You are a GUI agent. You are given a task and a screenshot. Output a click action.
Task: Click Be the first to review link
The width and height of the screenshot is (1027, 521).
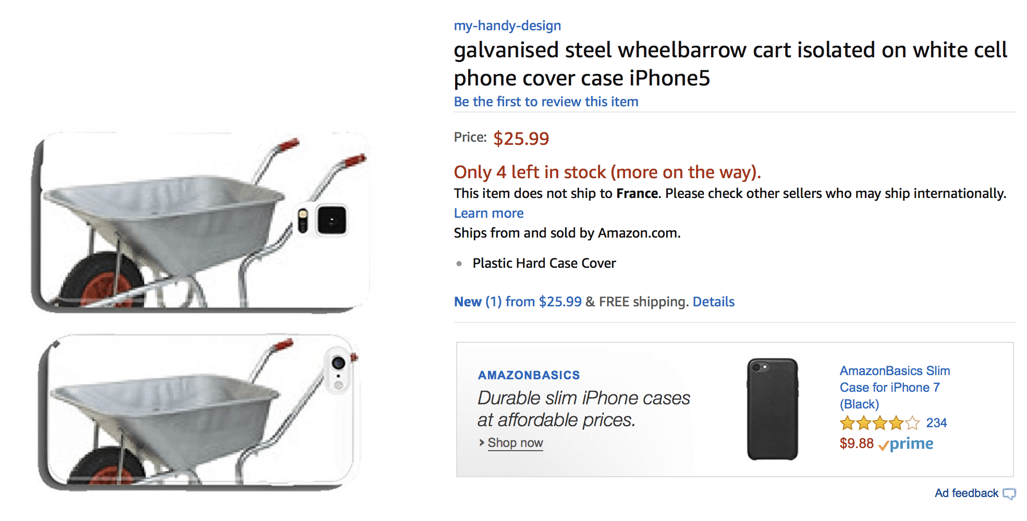pos(546,102)
